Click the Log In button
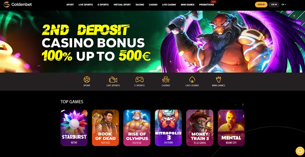Image resolution: width=305 pixels, height=157 pixels. point(274,5)
